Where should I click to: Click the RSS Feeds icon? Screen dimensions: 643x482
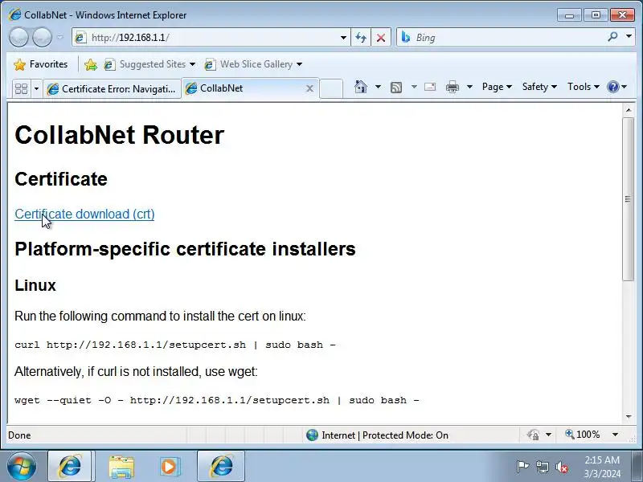(x=396, y=87)
